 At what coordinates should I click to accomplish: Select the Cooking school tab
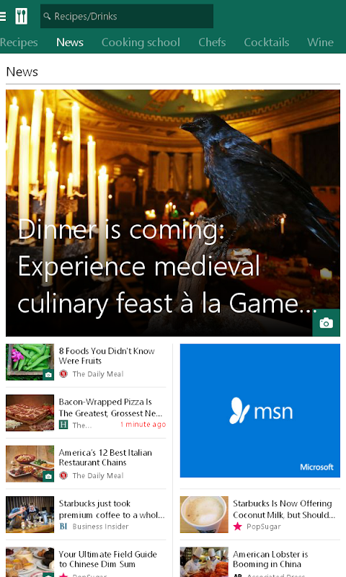[141, 43]
